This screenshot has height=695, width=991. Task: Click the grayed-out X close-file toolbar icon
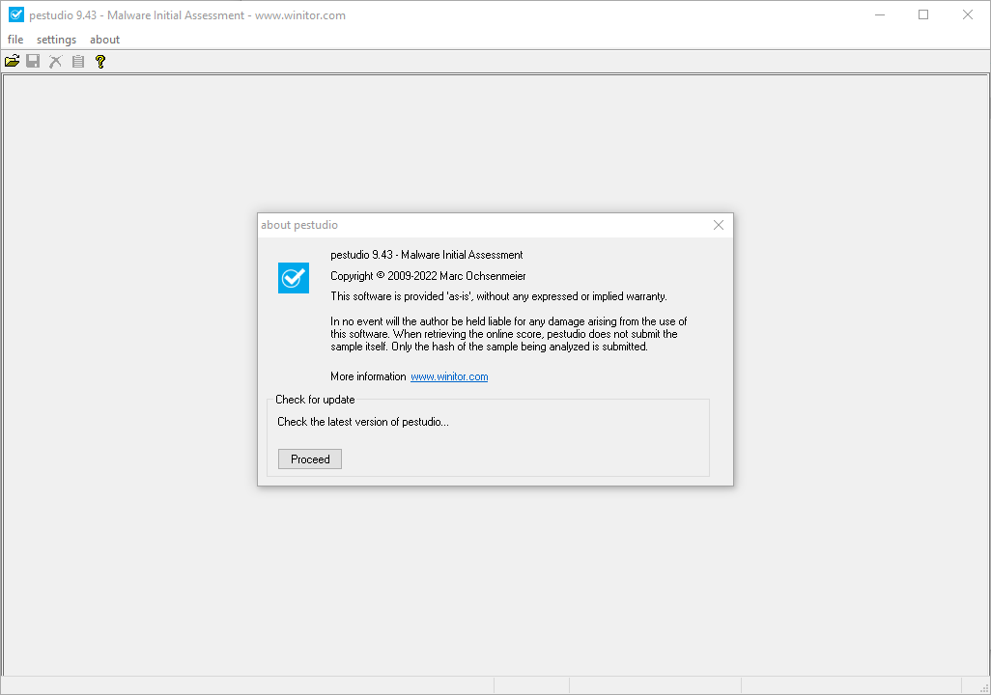(55, 62)
